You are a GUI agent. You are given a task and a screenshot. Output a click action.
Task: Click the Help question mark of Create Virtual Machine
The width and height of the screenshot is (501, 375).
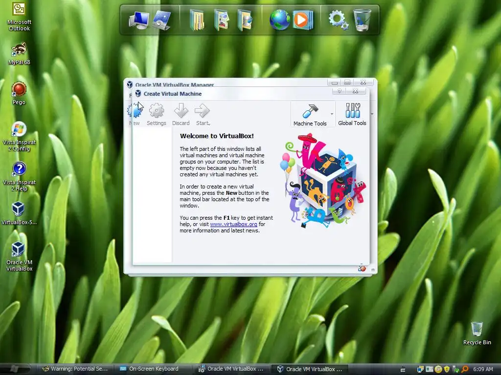tap(340, 91)
